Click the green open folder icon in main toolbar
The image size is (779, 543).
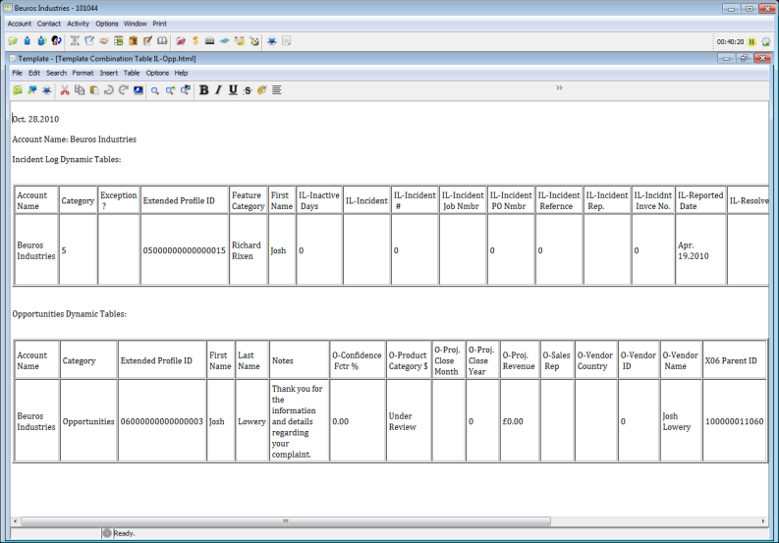[x=13, y=41]
